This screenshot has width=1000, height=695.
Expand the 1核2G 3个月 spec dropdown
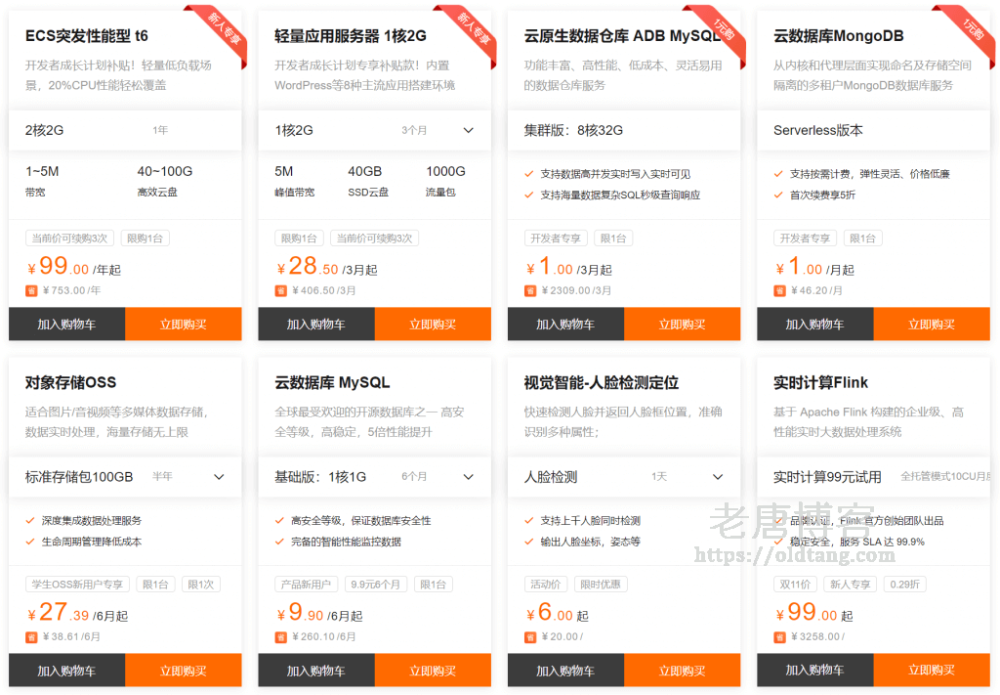[x=468, y=130]
